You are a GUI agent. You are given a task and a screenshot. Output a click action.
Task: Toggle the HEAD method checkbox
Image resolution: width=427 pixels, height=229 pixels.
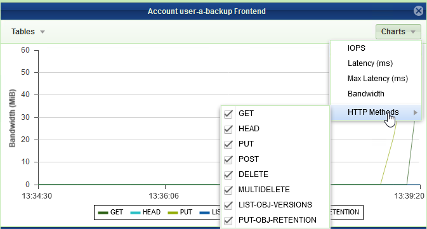(228, 129)
